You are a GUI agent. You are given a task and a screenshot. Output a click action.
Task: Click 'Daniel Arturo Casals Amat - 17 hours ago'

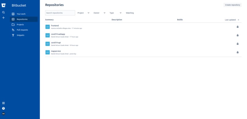65,37
